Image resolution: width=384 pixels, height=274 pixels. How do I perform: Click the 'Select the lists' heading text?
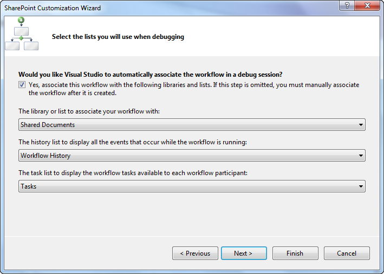(118, 37)
